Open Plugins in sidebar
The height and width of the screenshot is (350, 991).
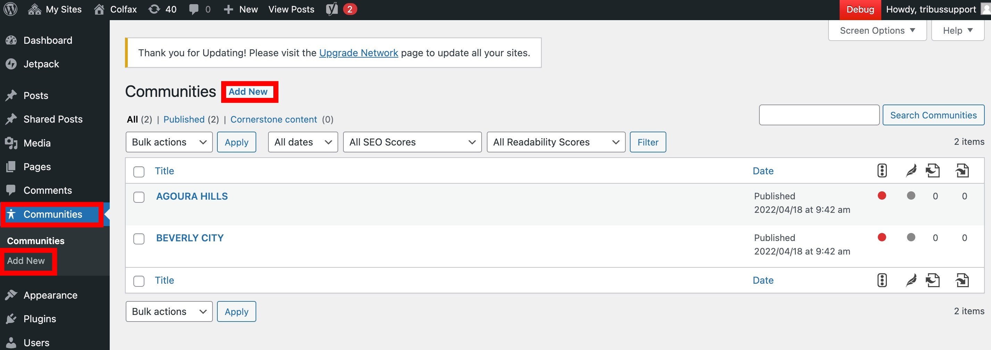[40, 319]
